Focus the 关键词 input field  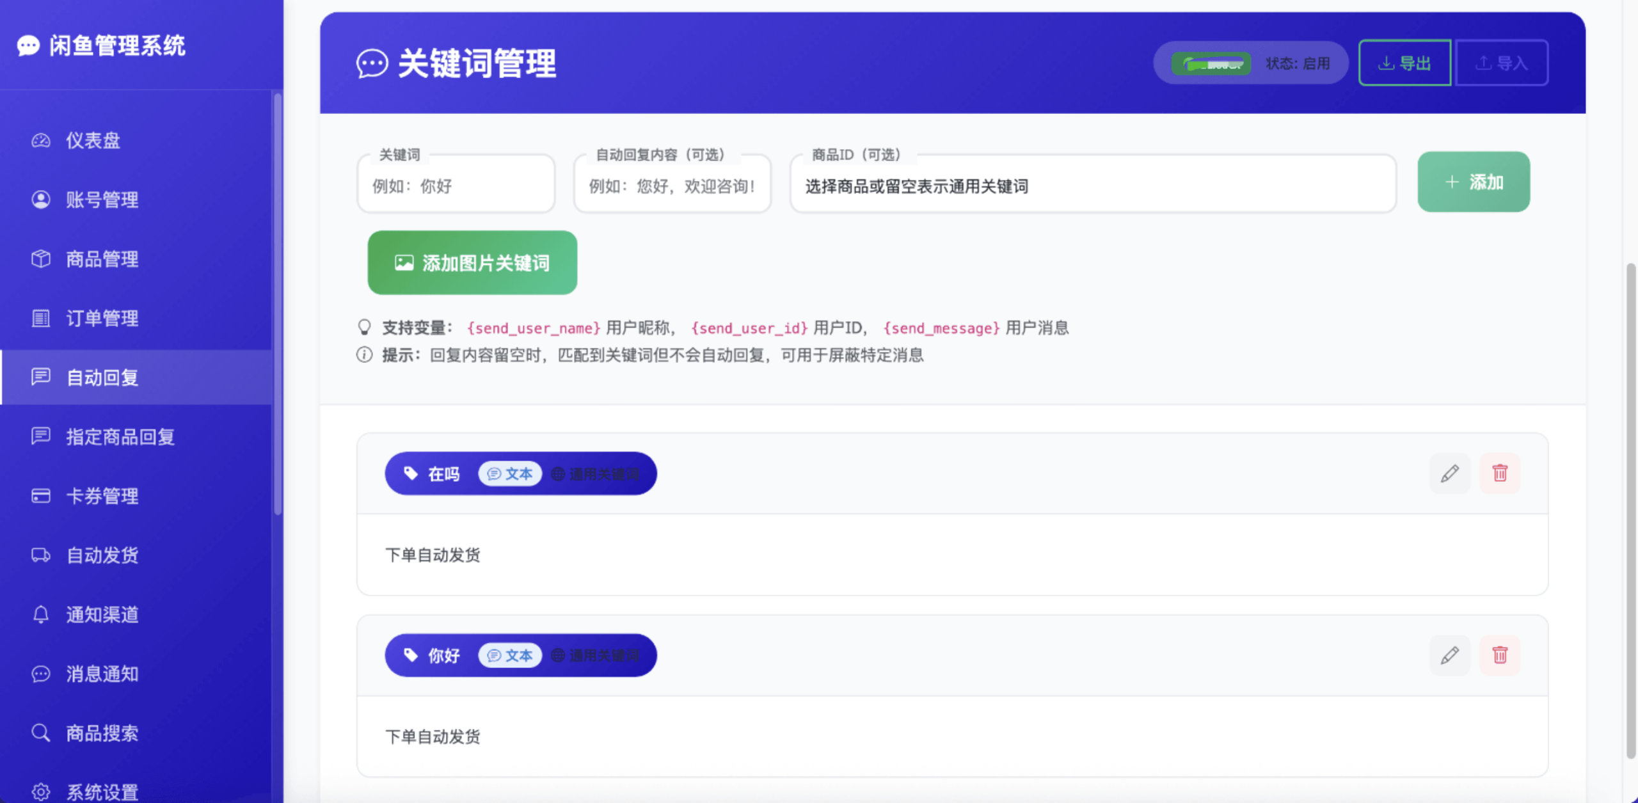point(456,186)
